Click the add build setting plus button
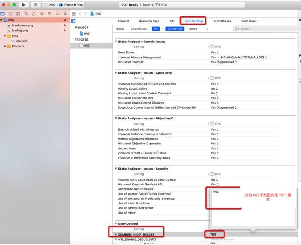Viewport: 301px width, 245px height. pyautogui.click(x=207, y=29)
